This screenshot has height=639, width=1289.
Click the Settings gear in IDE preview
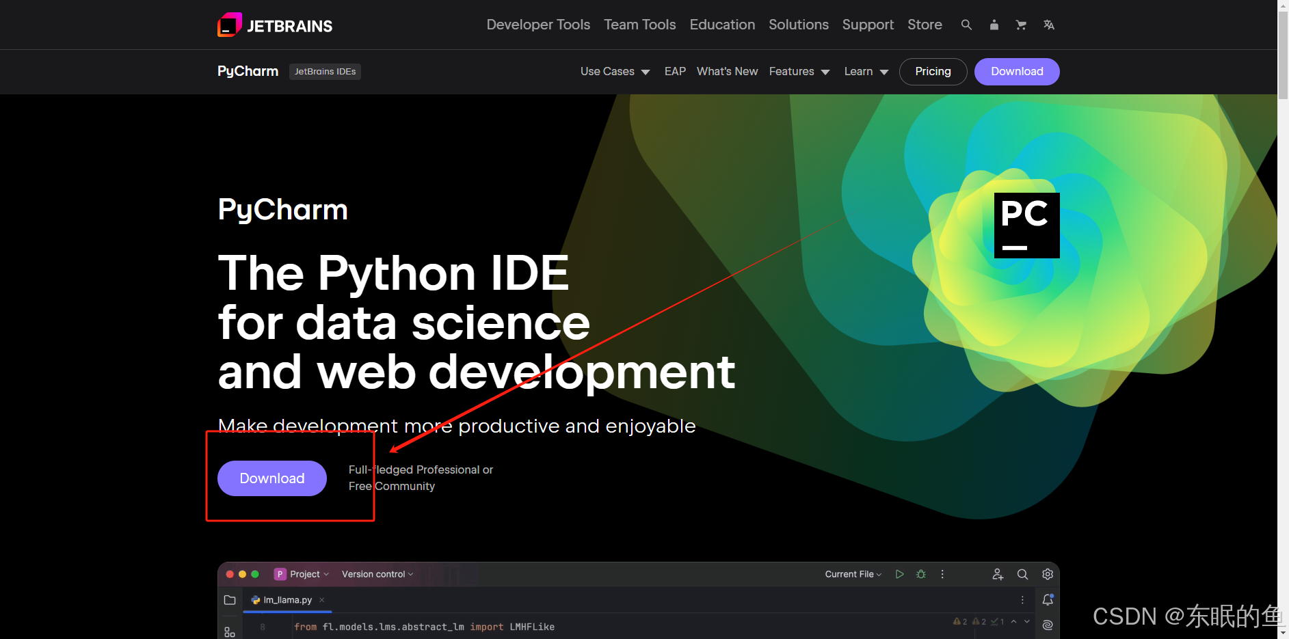click(1047, 574)
